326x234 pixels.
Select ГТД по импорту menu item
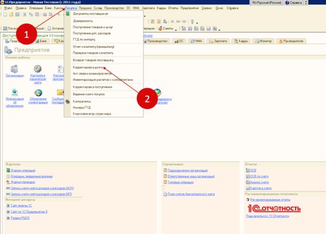[107, 39]
